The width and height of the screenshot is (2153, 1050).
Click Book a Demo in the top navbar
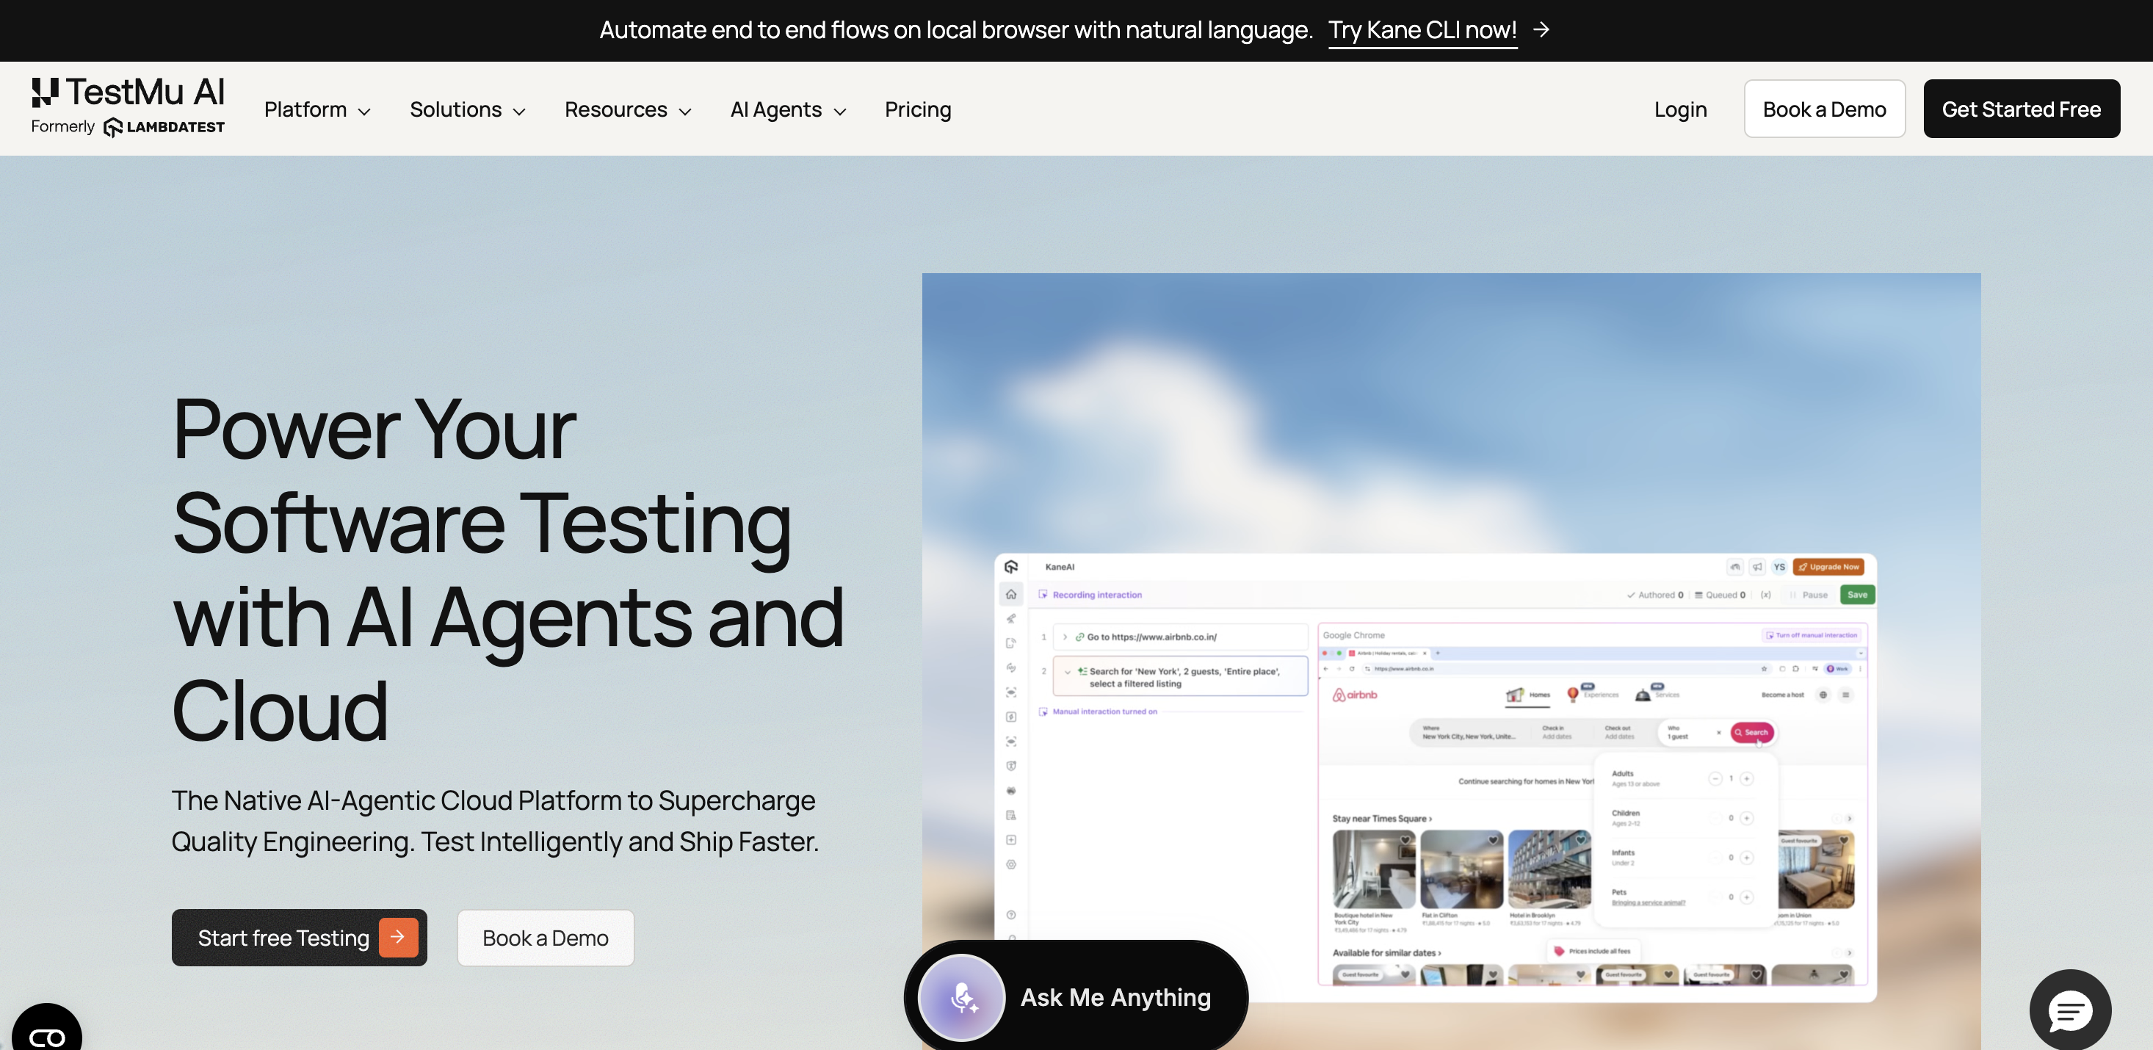click(1824, 109)
